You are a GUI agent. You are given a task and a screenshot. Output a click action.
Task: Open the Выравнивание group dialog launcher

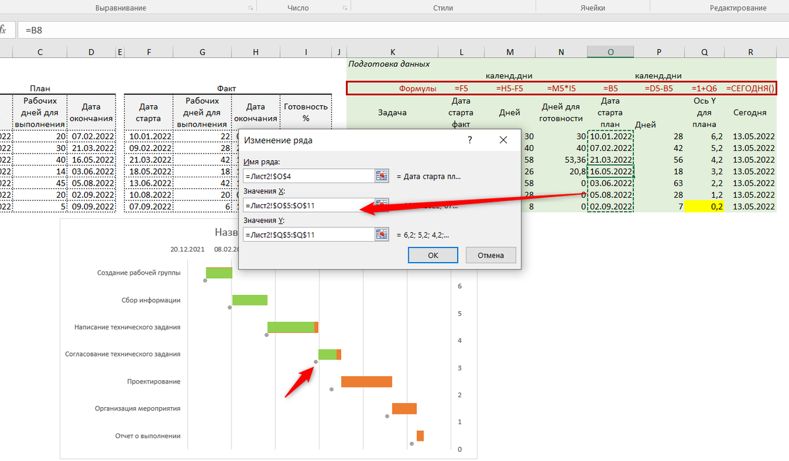coord(251,8)
